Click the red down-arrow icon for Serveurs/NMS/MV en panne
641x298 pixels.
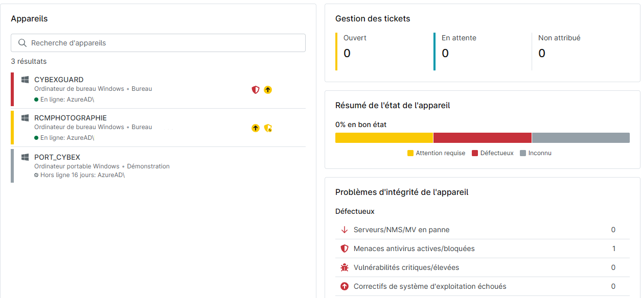click(344, 230)
